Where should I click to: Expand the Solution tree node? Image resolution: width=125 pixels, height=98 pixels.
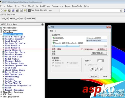pyautogui.click(x=1, y=32)
